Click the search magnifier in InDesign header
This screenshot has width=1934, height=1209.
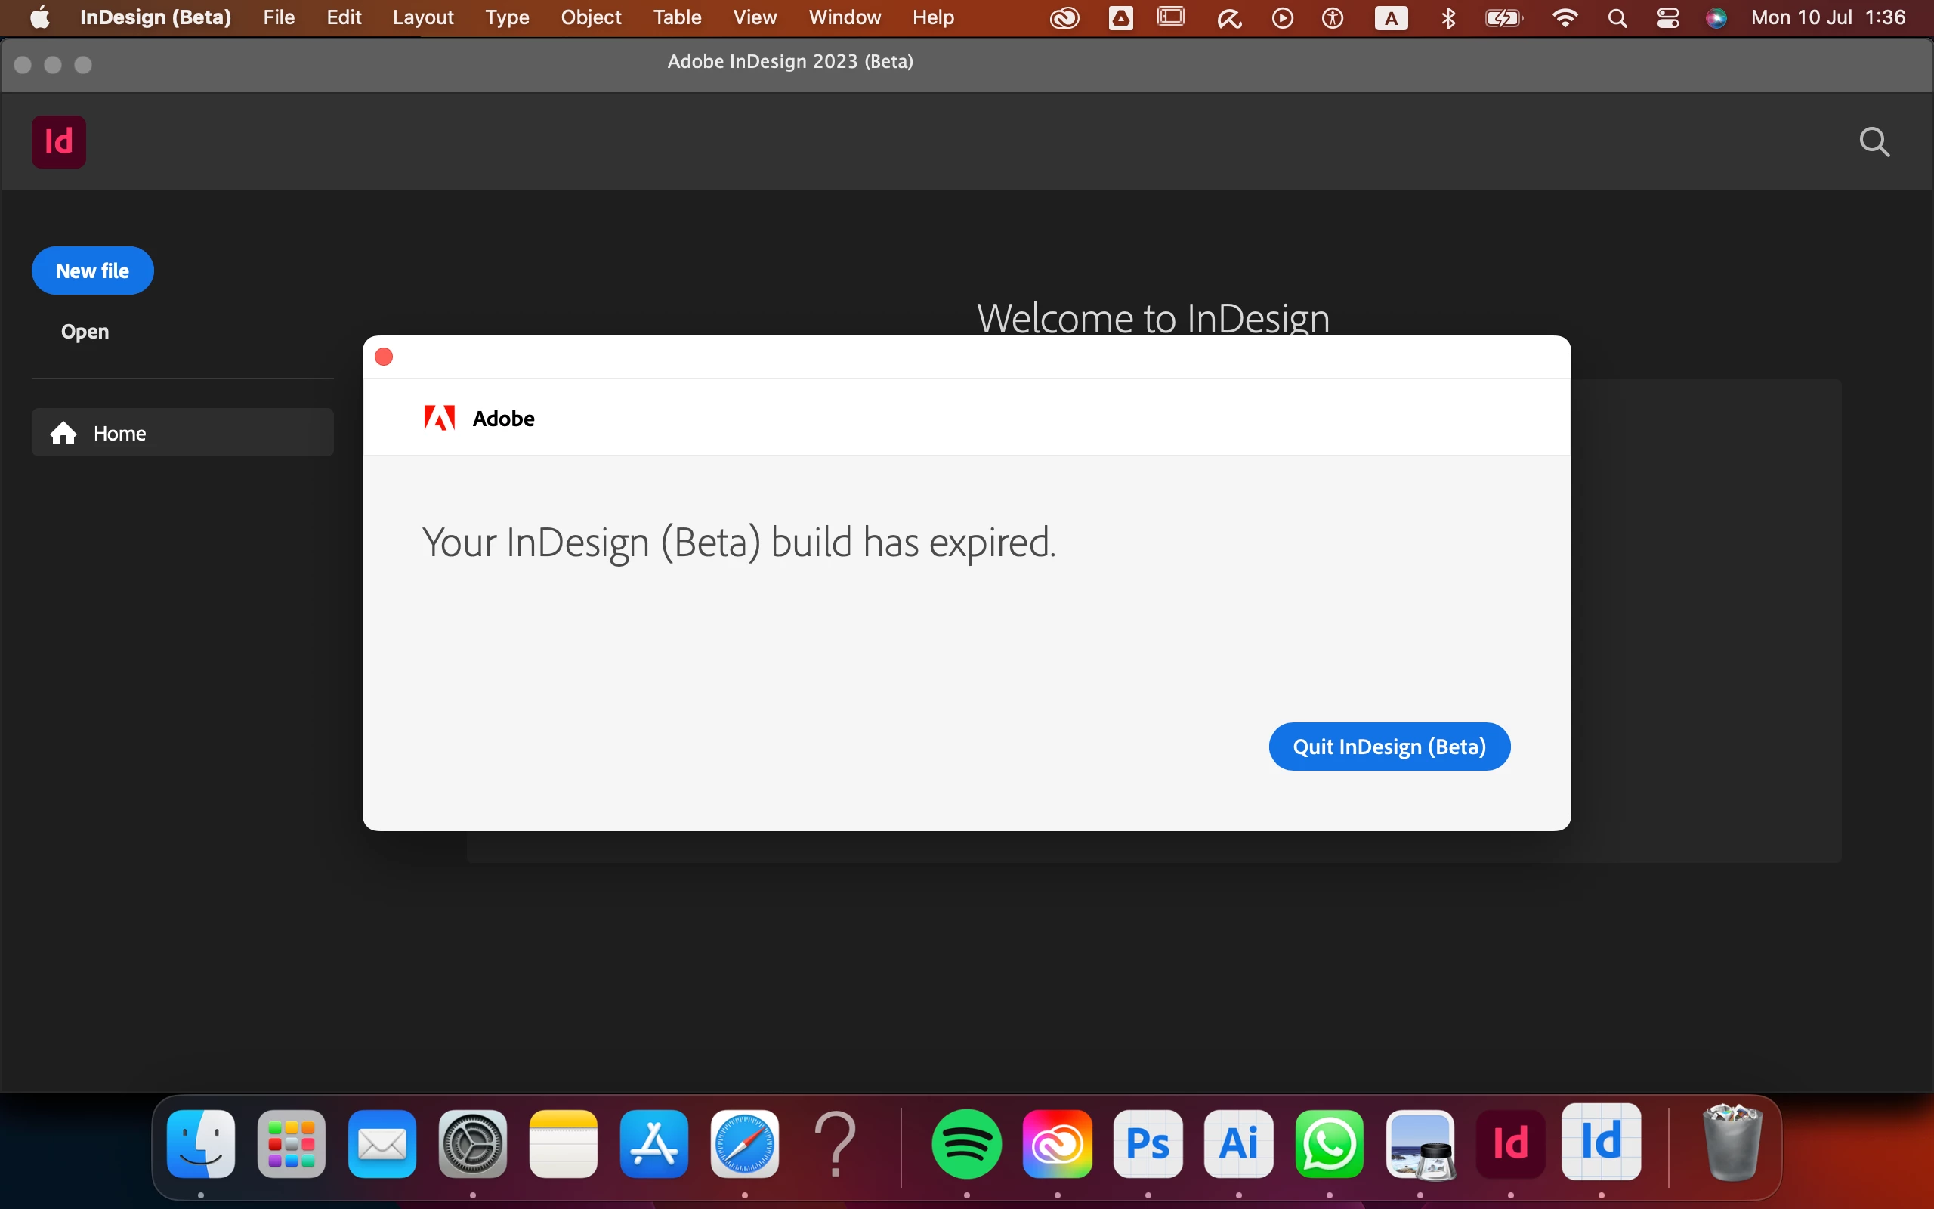(1874, 142)
